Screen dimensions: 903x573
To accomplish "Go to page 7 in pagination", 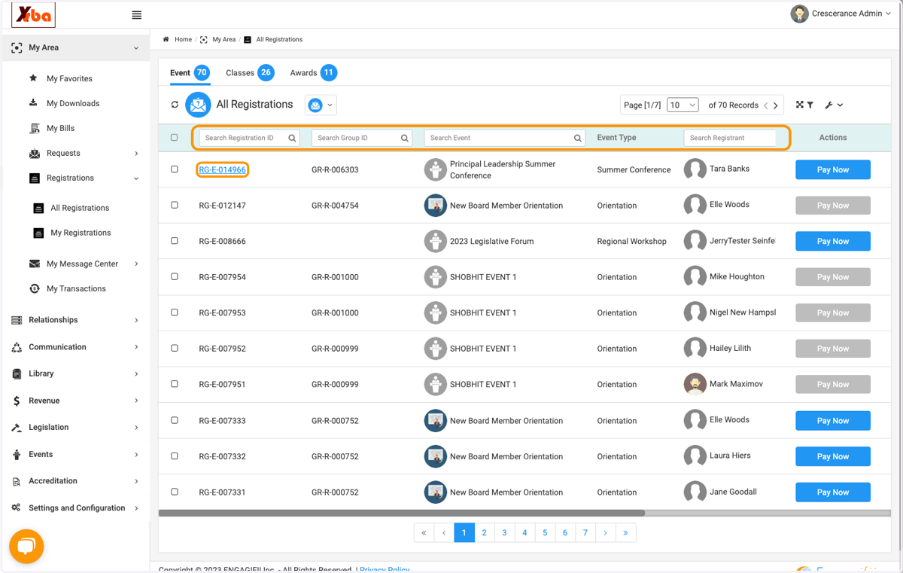I will point(585,532).
